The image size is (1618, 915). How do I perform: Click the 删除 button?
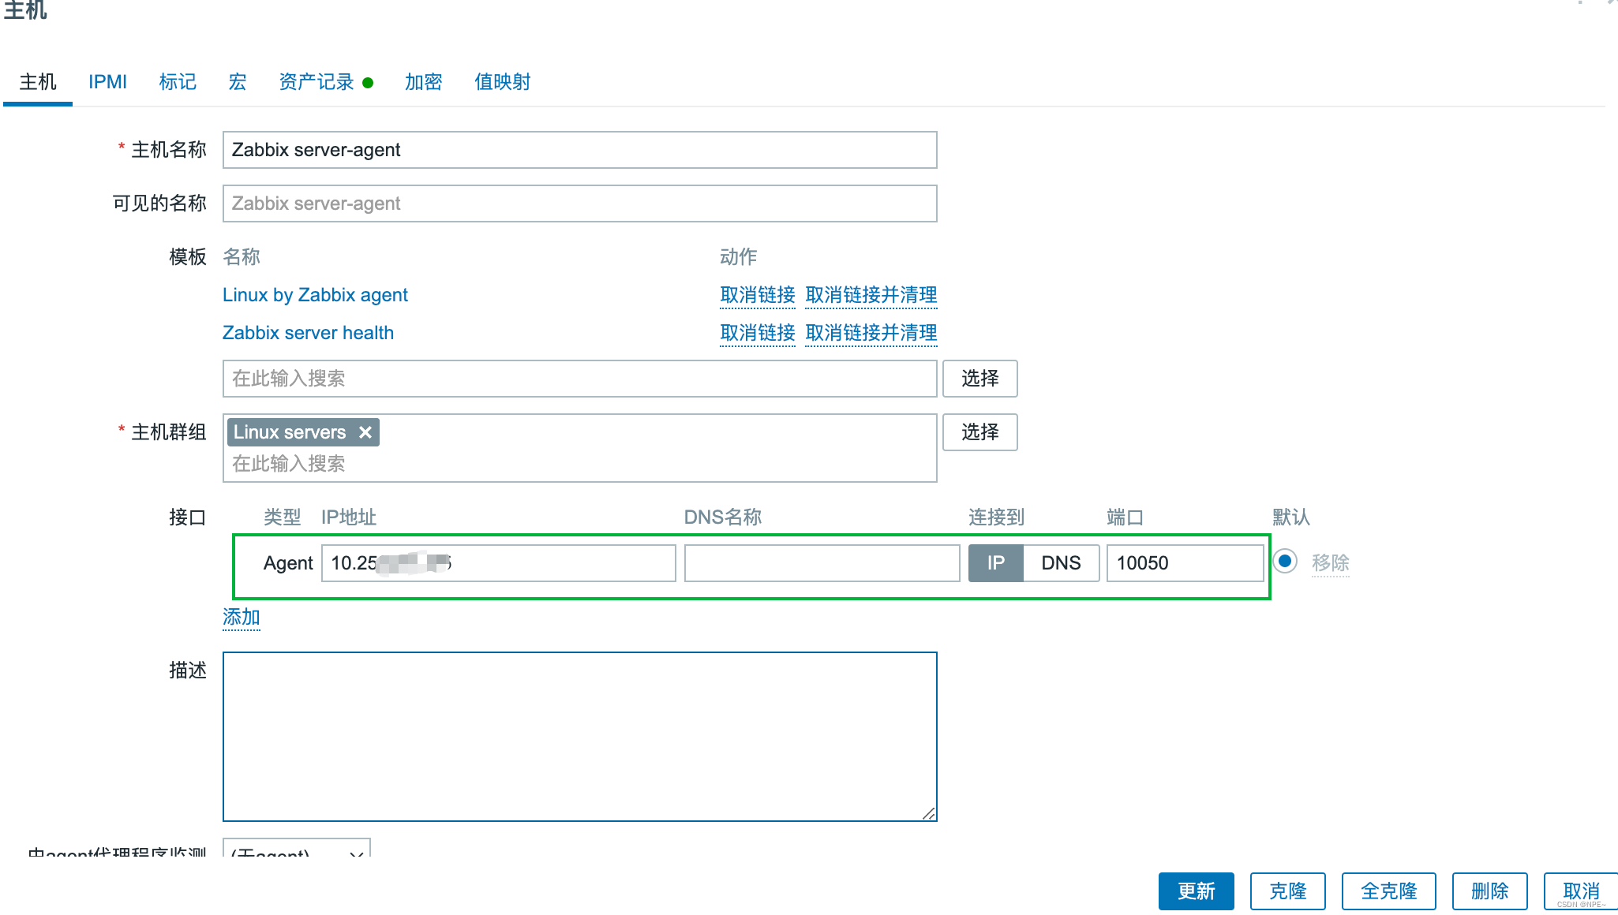pyautogui.click(x=1489, y=891)
